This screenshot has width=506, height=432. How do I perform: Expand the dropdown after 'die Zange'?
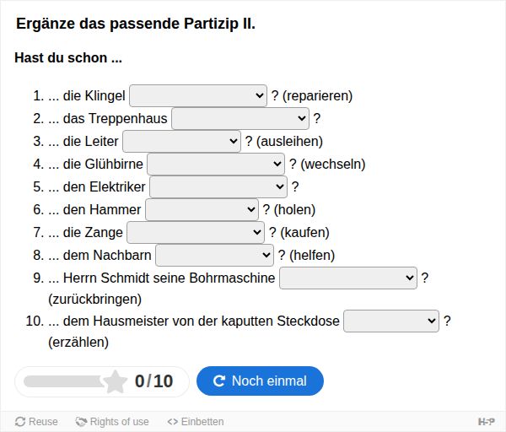coord(196,233)
